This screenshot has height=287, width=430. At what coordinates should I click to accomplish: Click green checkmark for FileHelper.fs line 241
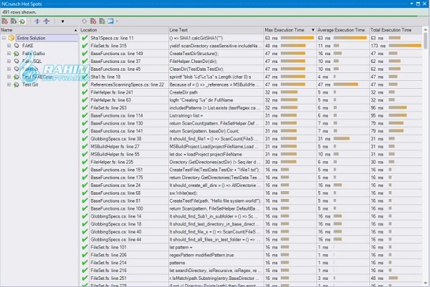(x=85, y=92)
